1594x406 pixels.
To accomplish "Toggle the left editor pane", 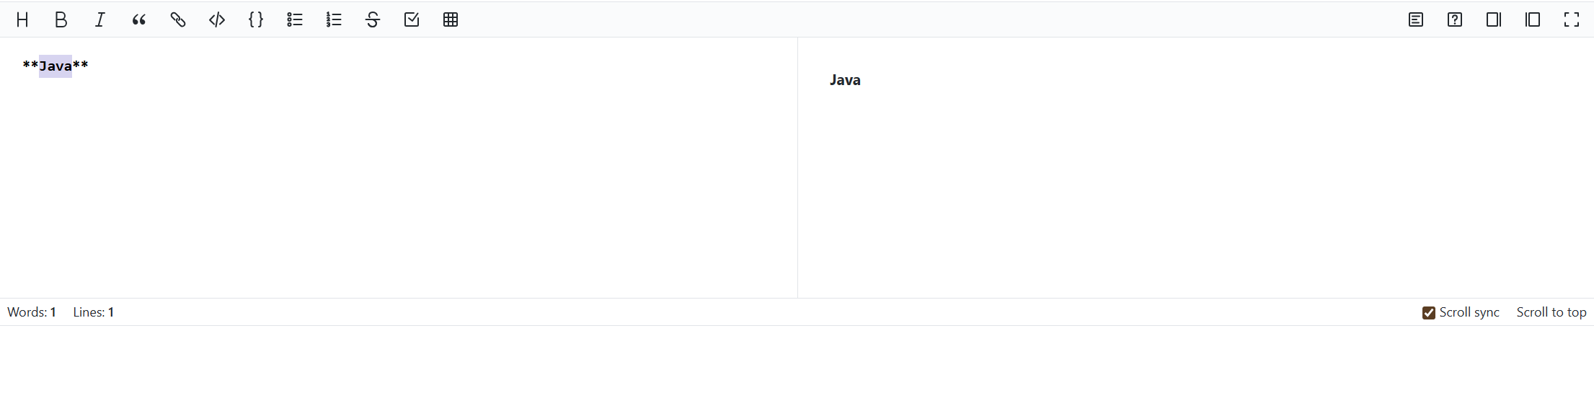I will tap(1533, 20).
